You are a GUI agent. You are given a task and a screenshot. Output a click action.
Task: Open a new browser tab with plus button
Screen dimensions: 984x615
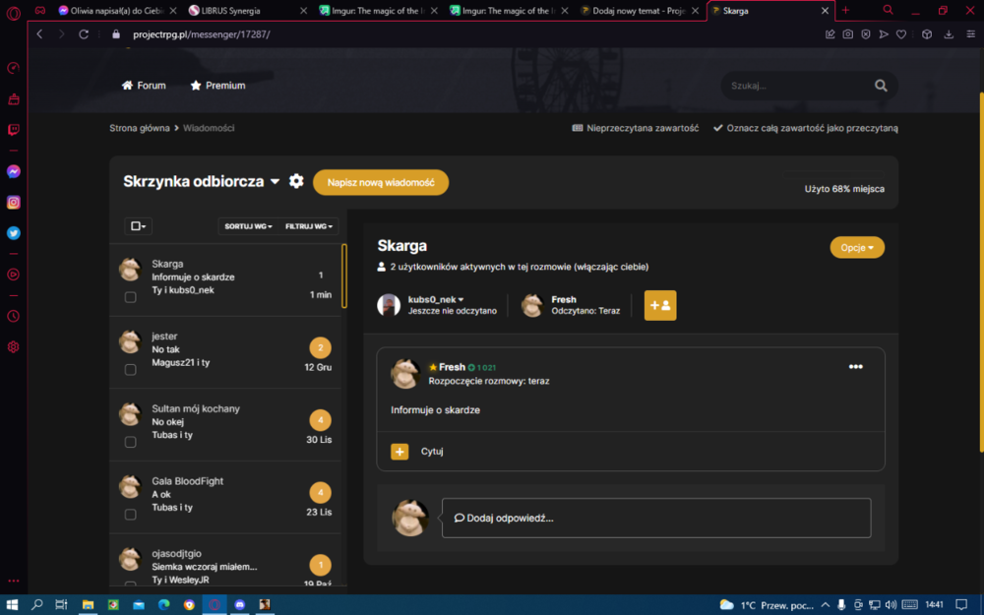846,10
